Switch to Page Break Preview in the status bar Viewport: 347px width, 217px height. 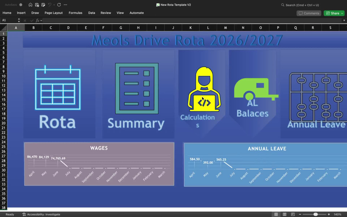[293, 214]
